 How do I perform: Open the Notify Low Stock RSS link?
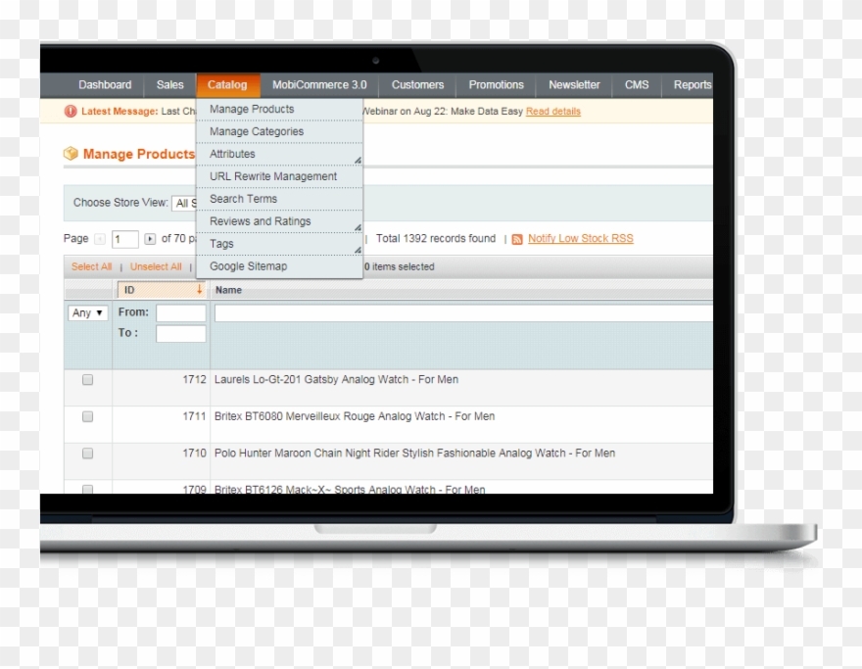pos(580,238)
